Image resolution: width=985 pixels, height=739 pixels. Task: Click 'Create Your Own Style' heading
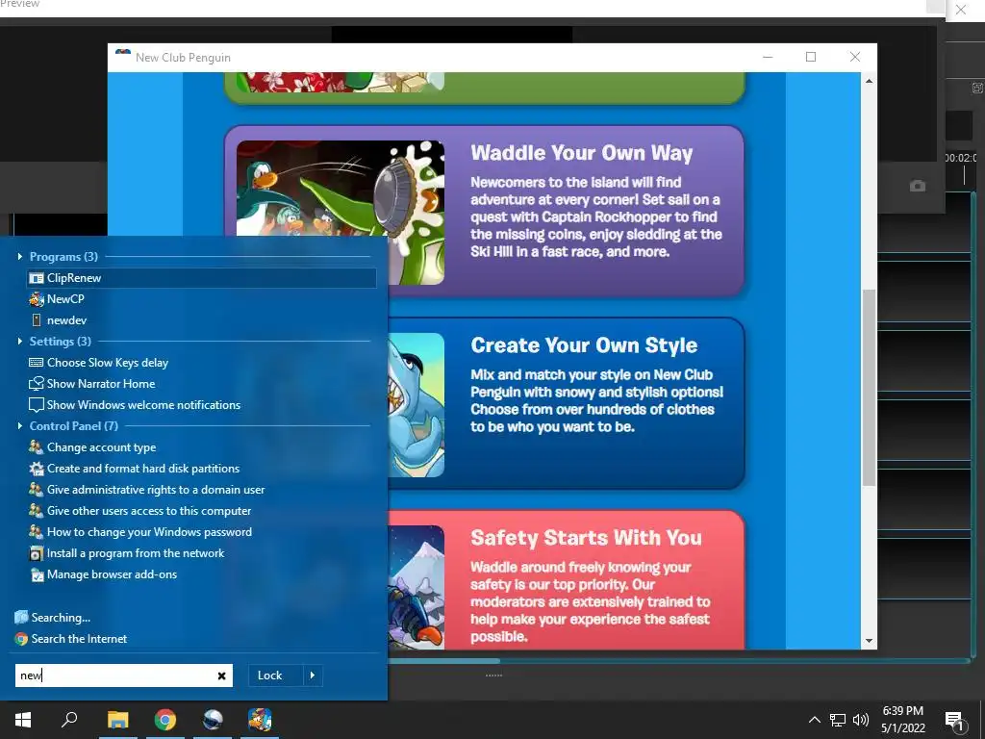(584, 345)
